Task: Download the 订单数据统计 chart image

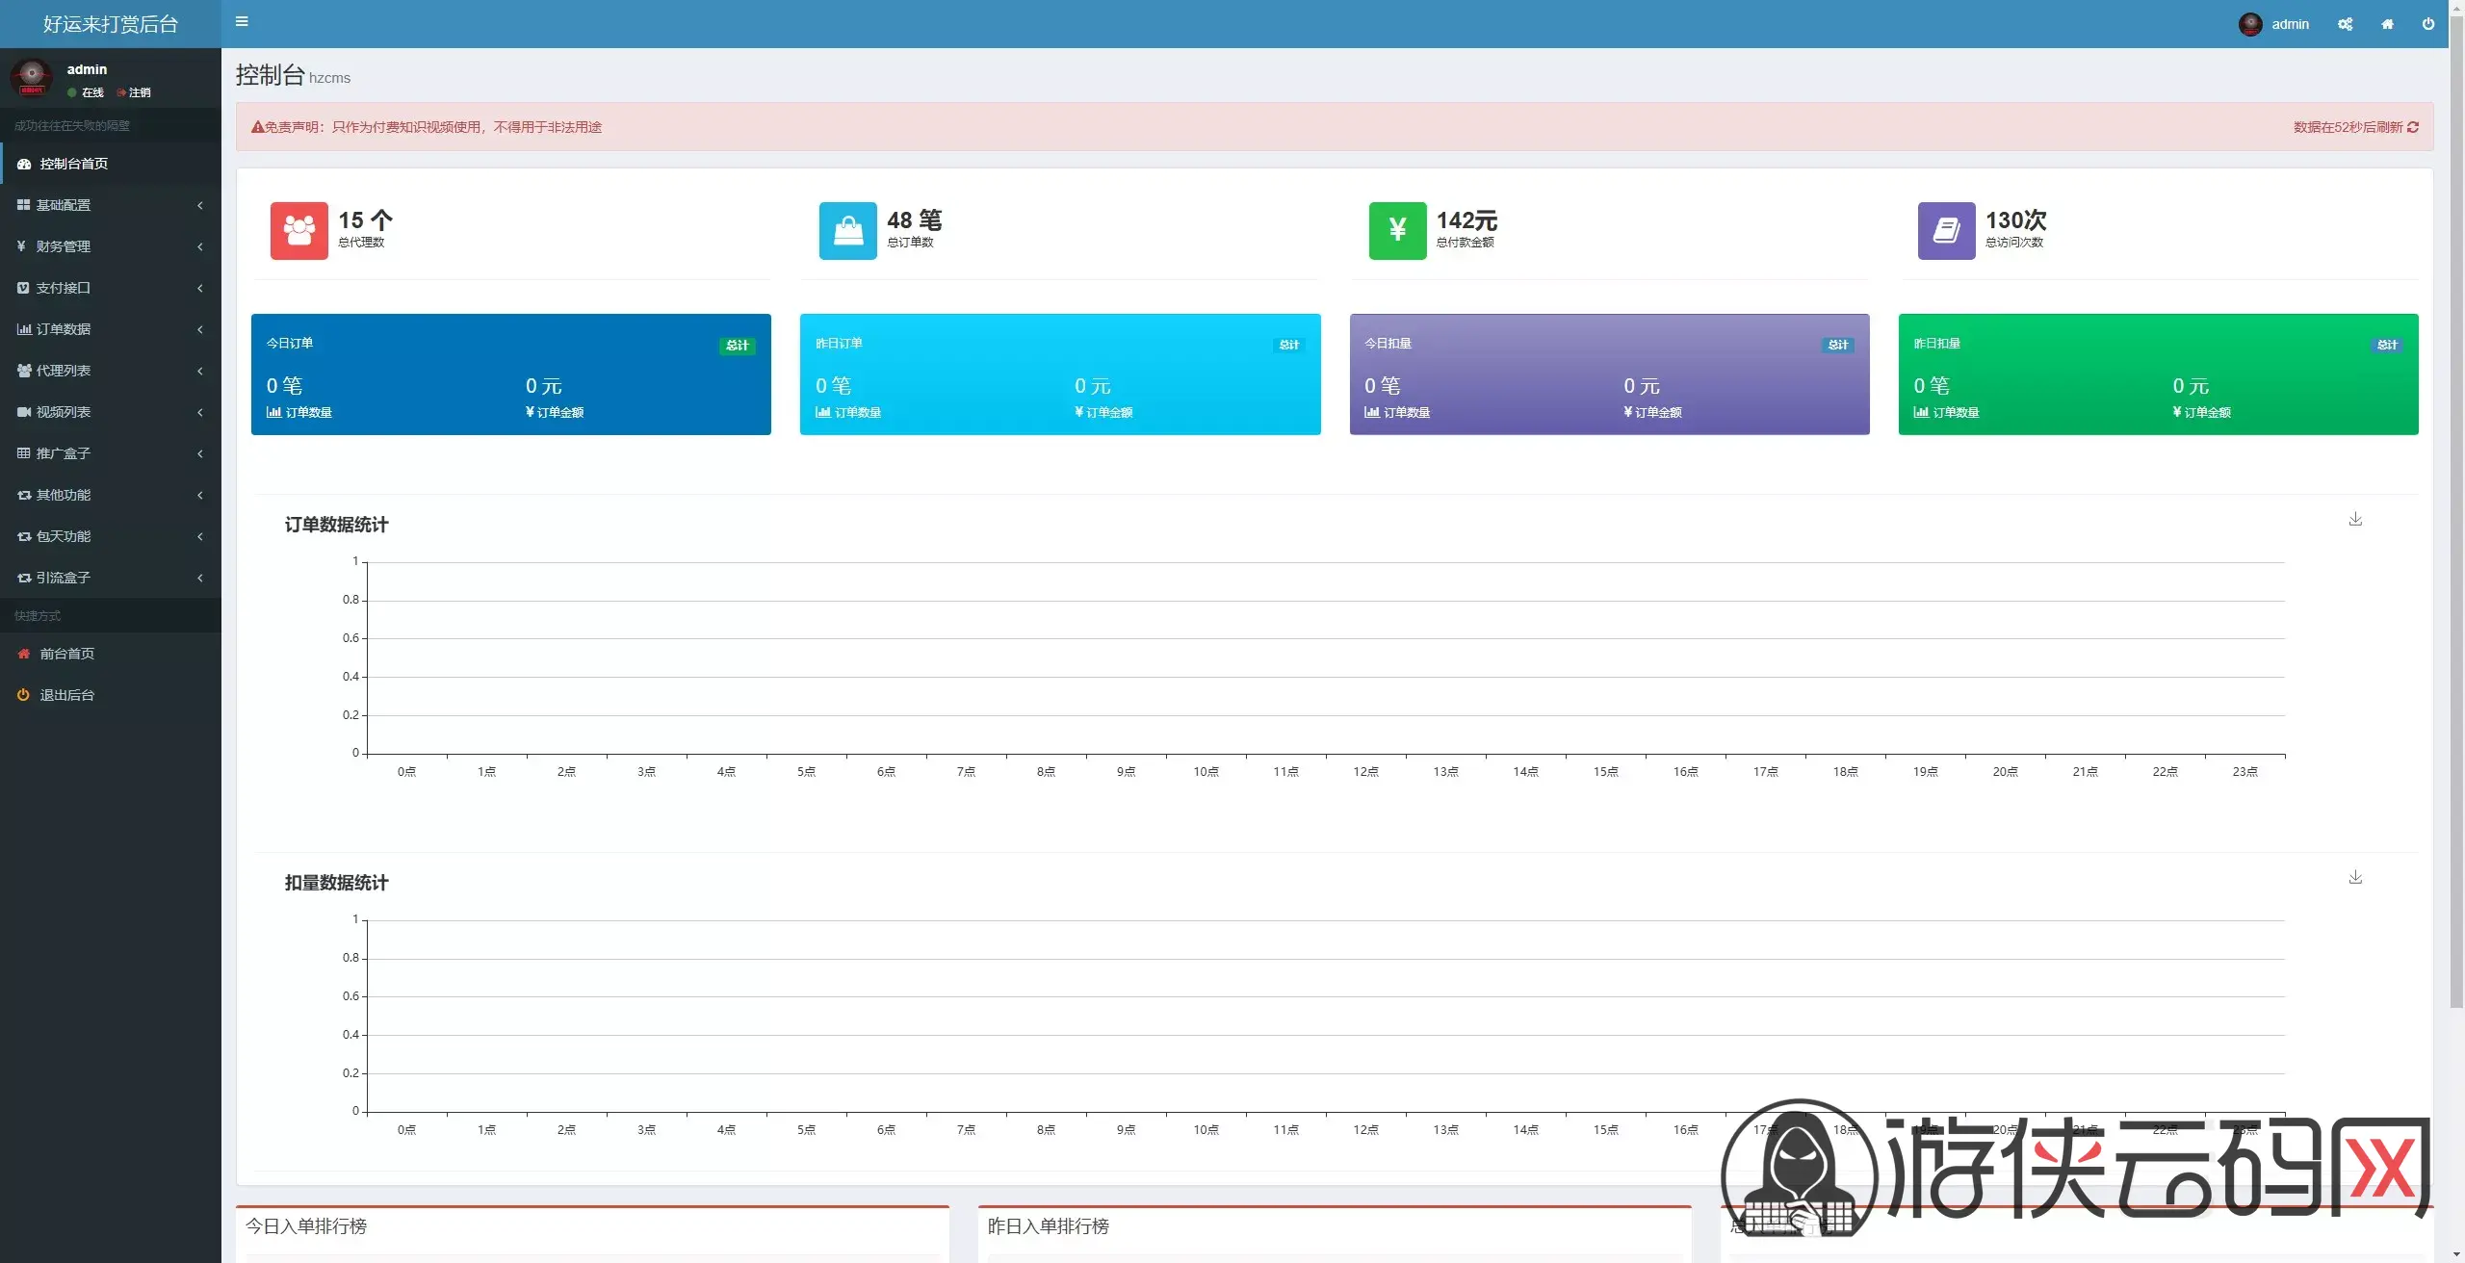Action: click(x=2355, y=519)
